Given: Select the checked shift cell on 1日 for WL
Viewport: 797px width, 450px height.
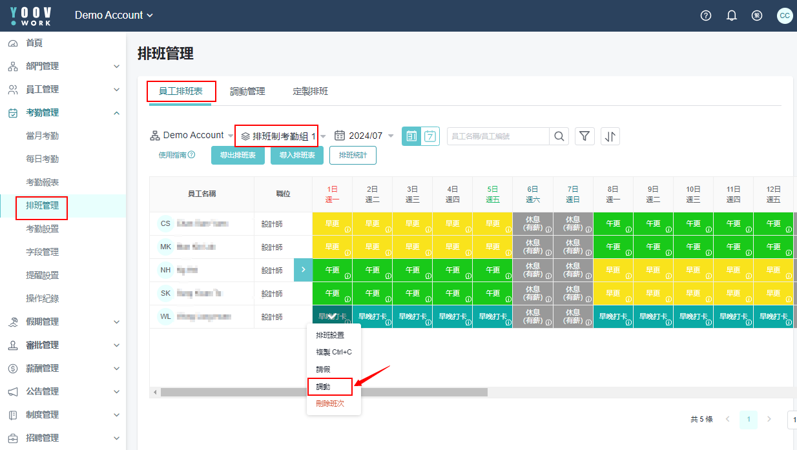Looking at the screenshot, I should point(332,316).
